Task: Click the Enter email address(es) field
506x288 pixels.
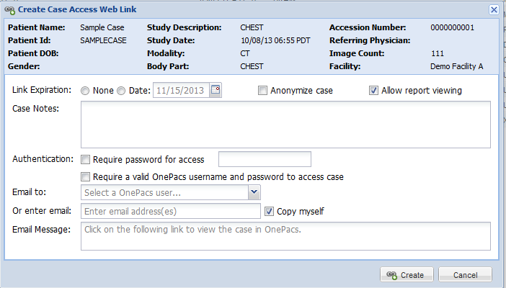Action: pyautogui.click(x=171, y=211)
